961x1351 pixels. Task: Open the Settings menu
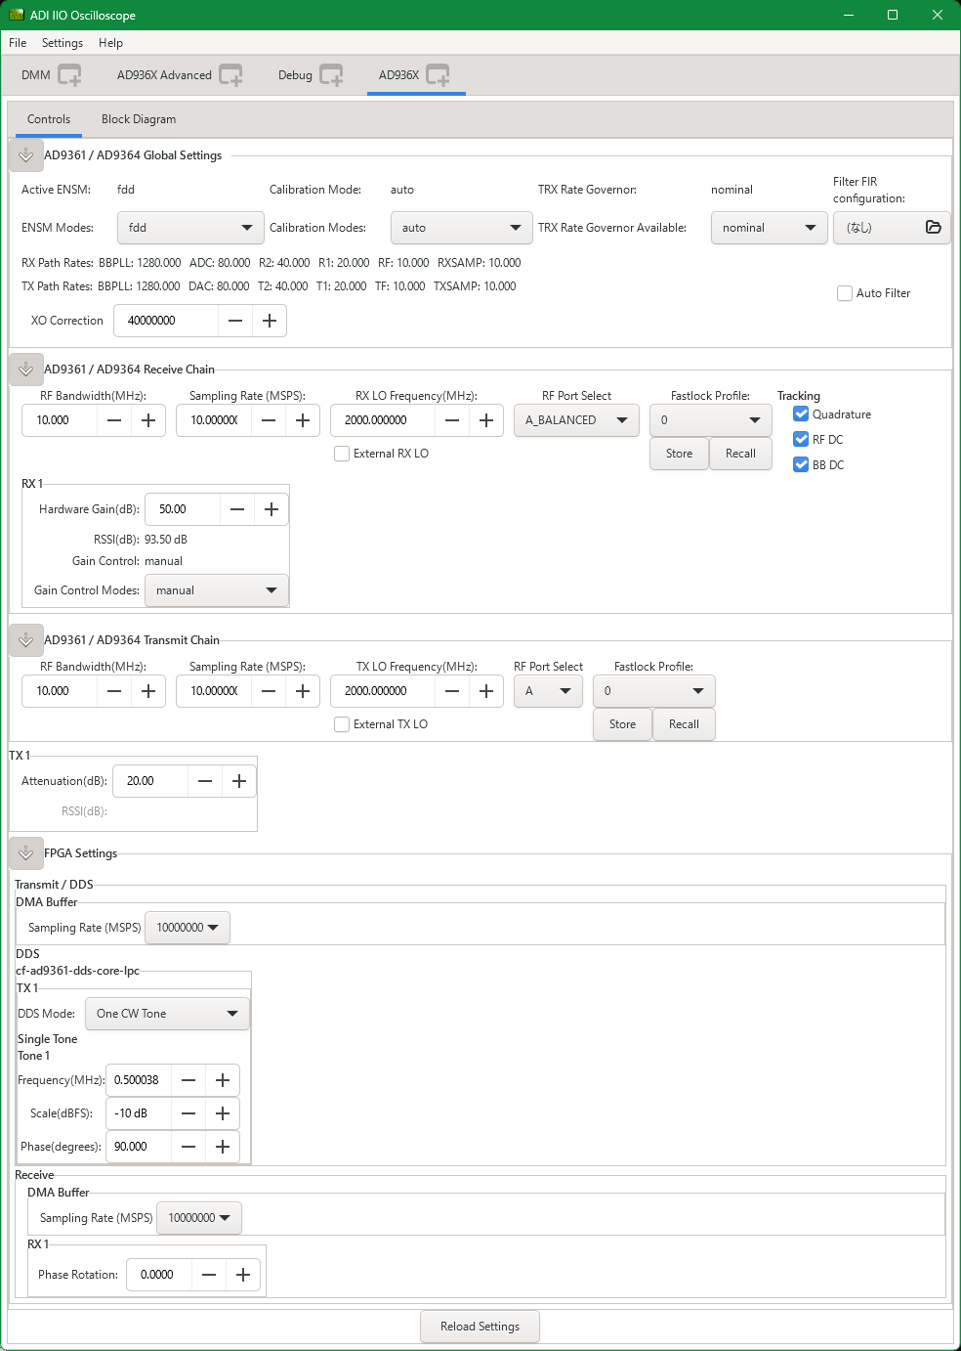pyautogui.click(x=63, y=43)
